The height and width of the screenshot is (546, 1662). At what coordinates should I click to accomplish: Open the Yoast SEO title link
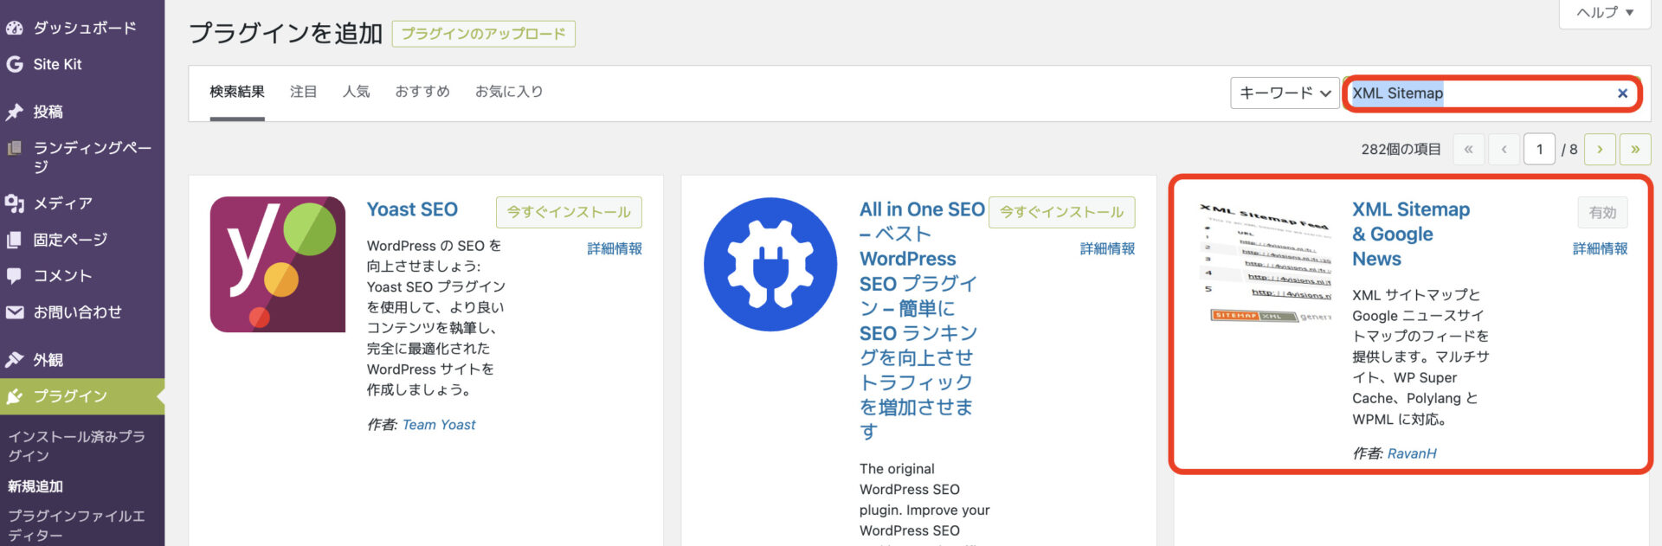[x=412, y=209]
